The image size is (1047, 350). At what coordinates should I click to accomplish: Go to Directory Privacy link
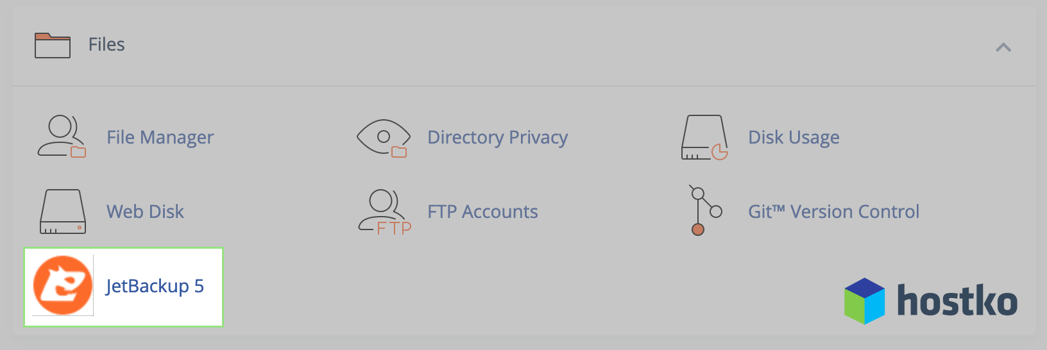498,138
